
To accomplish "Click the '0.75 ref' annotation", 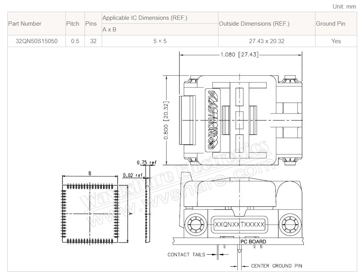I will pos(146,162).
